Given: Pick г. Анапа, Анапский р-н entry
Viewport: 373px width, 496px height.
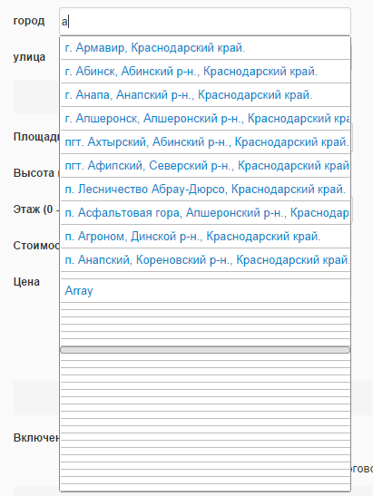Looking at the screenshot, I should (x=205, y=95).
